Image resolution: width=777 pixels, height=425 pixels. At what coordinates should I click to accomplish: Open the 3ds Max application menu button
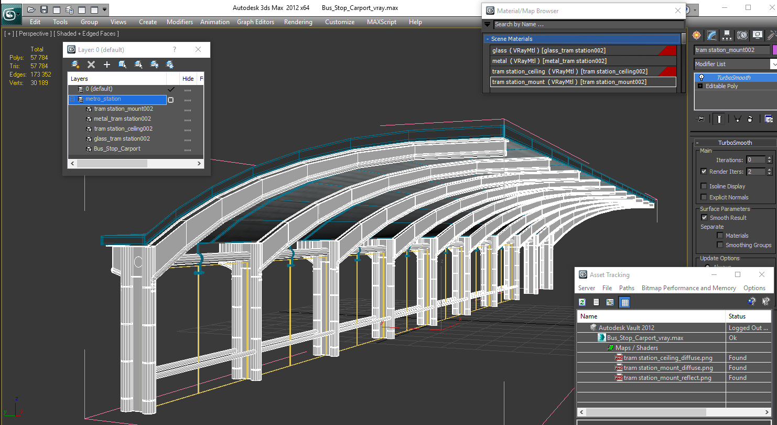coord(11,13)
